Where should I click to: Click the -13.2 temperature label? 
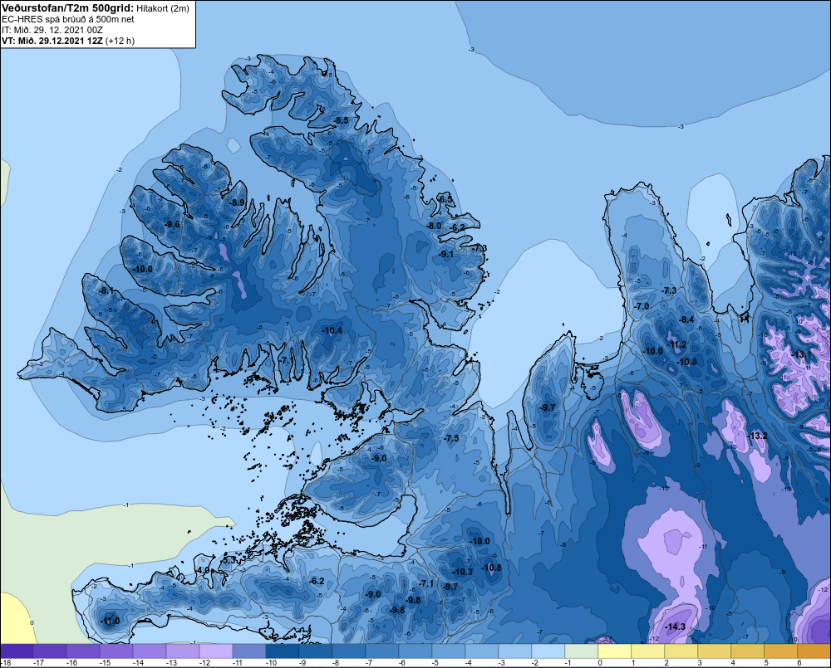757,436
